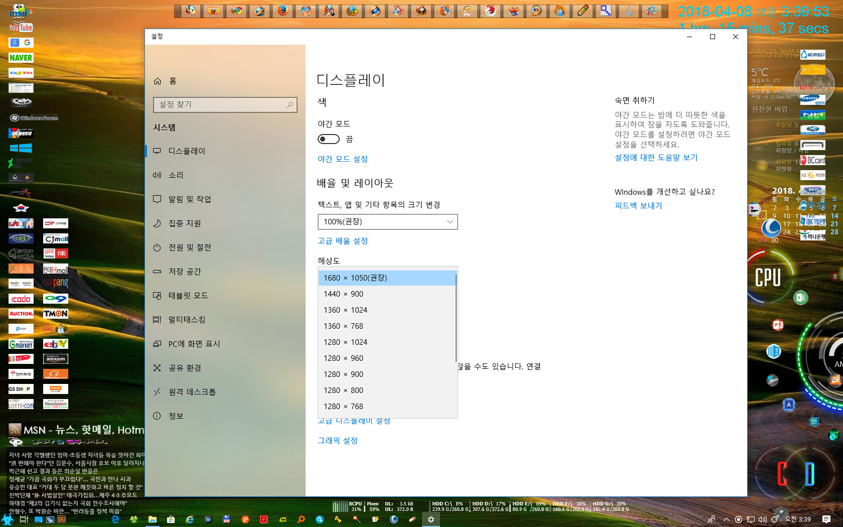Choose 1360 × 1024 resolution option
This screenshot has width=843, height=527.
[387, 310]
